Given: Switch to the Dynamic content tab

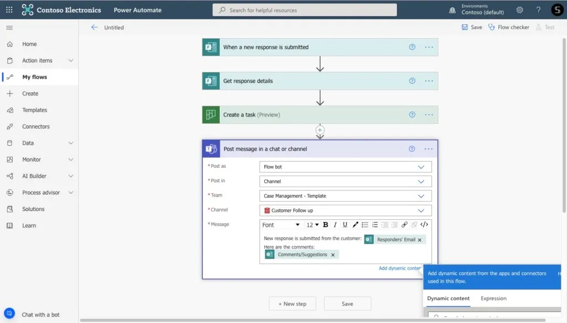Looking at the screenshot, I should point(449,299).
